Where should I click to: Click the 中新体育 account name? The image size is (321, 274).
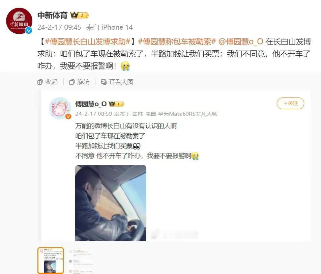click(52, 16)
